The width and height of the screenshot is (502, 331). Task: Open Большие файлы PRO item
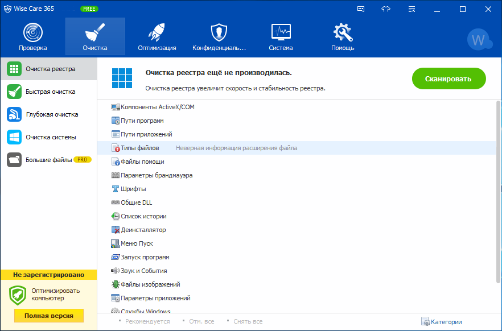pyautogui.click(x=49, y=160)
